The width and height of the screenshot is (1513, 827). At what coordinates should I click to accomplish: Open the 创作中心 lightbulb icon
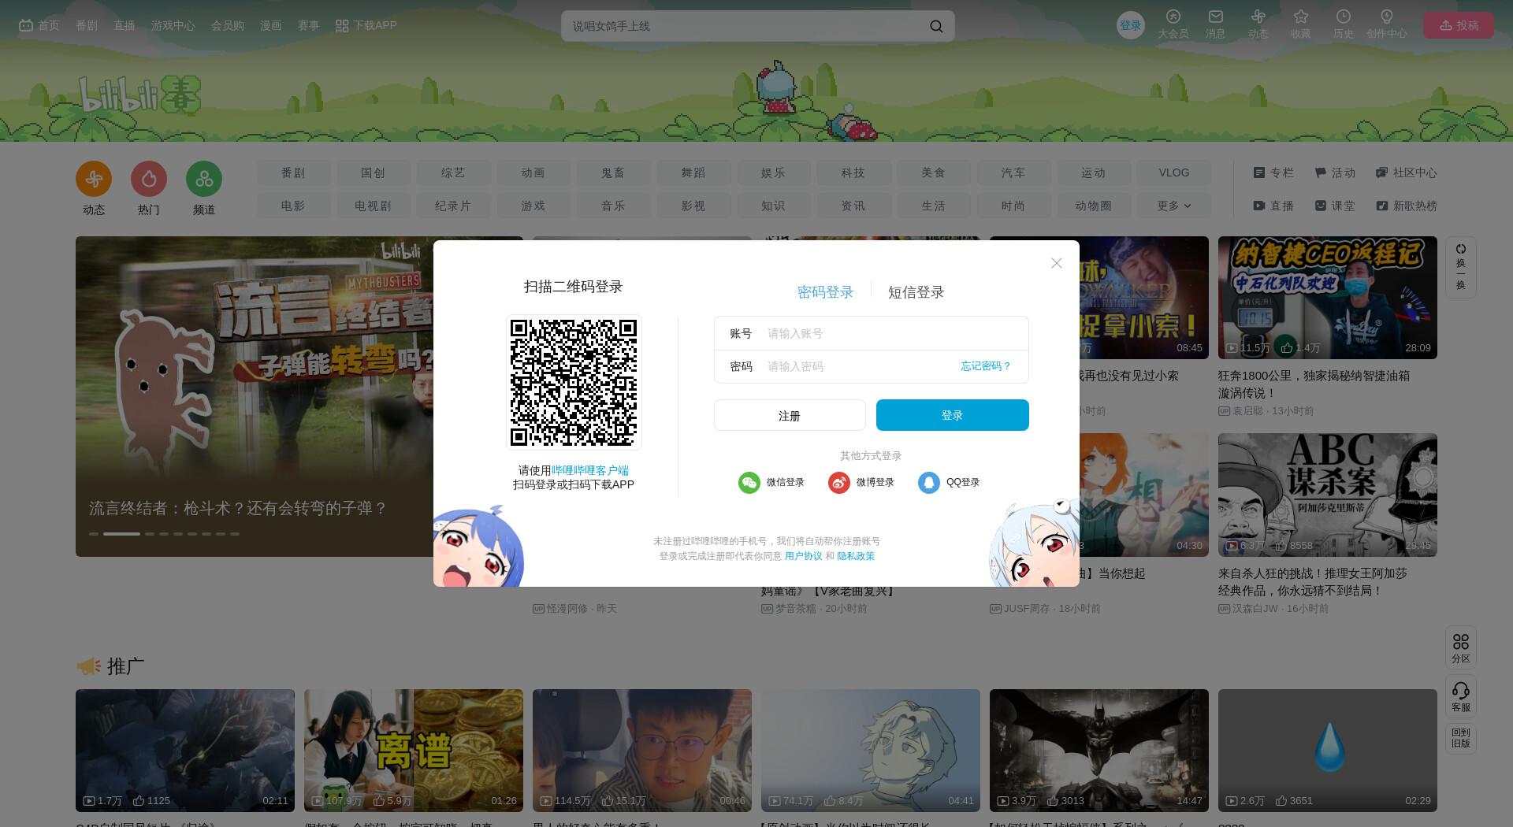click(1387, 17)
